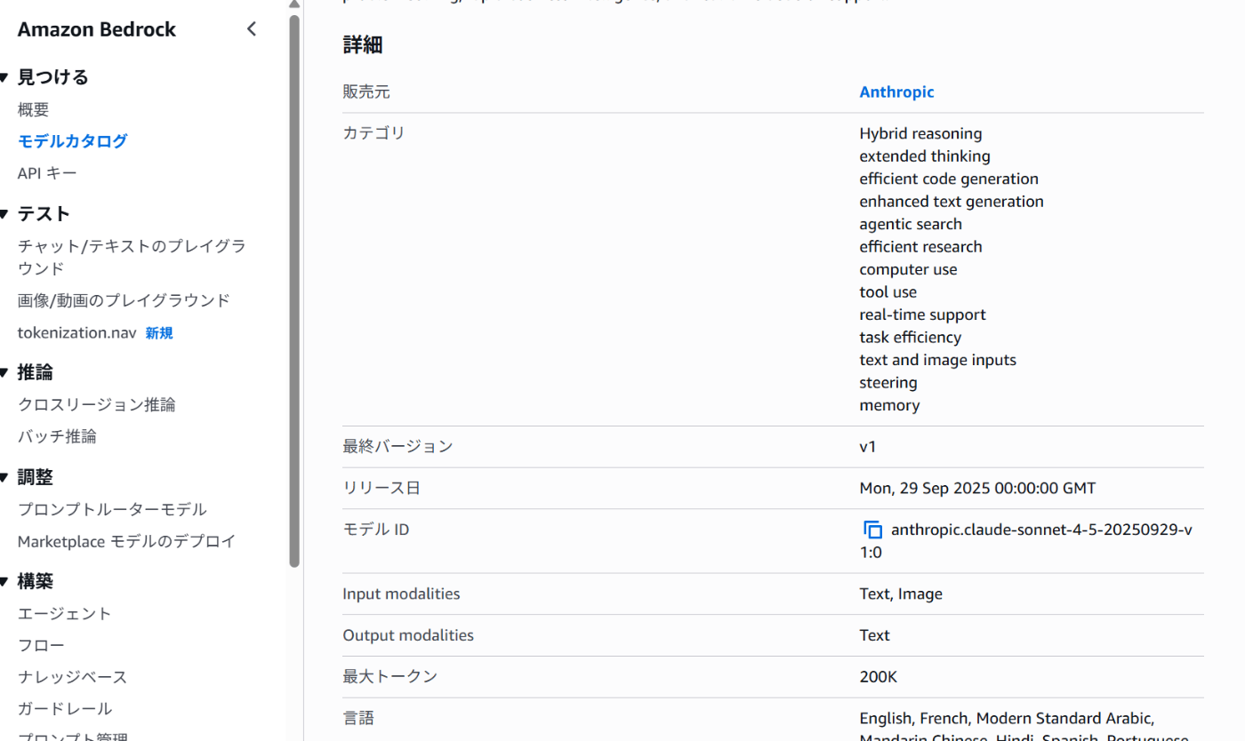Collapse the 構築 section triangle
Viewport: 1245px width, 741px height.
coord(4,582)
